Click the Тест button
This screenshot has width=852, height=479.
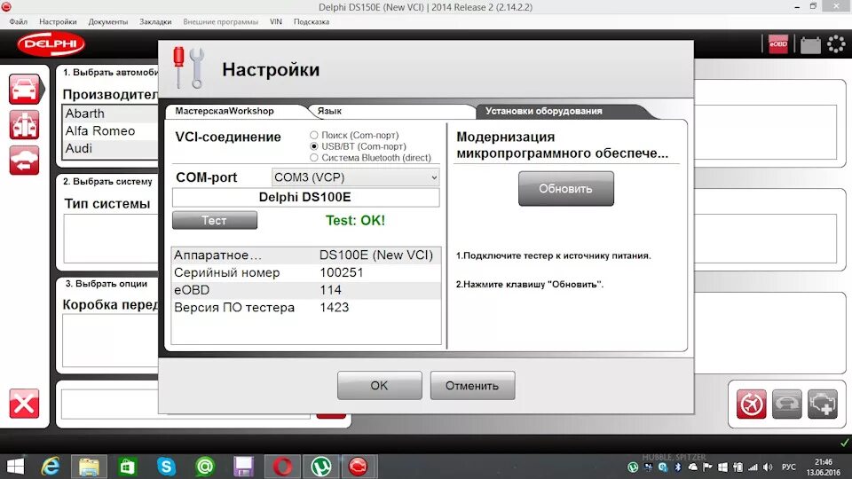tap(215, 220)
